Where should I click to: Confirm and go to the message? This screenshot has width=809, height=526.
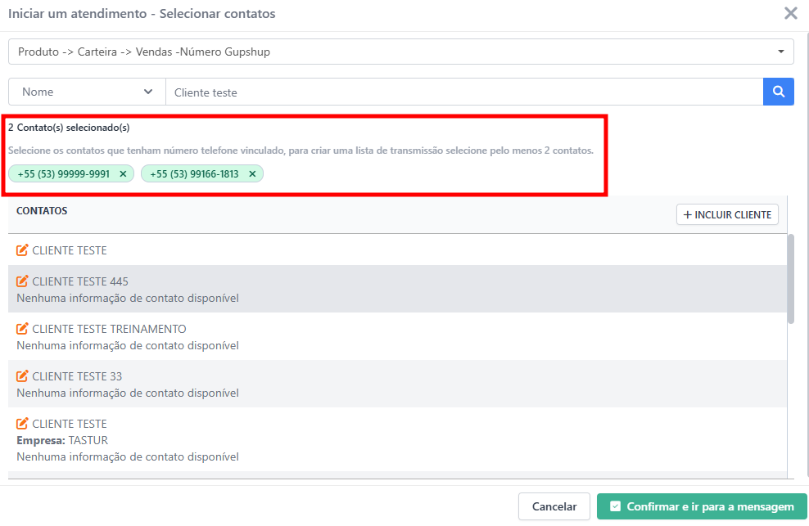click(x=702, y=506)
